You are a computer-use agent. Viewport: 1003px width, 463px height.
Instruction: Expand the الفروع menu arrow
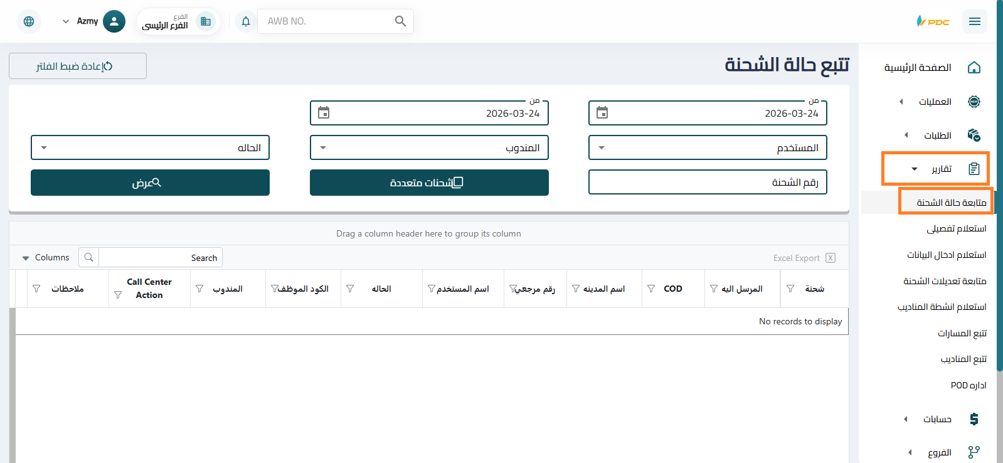click(910, 452)
